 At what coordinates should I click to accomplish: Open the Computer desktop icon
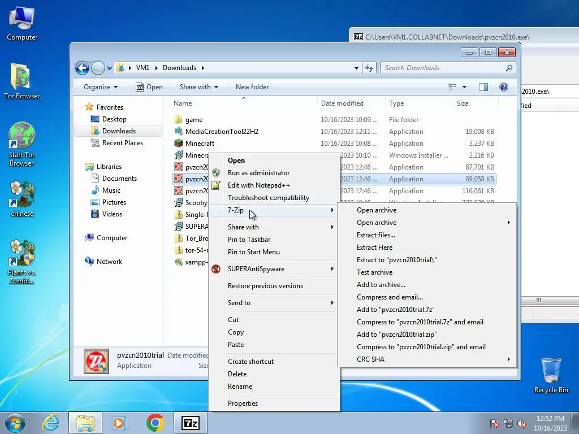22,24
